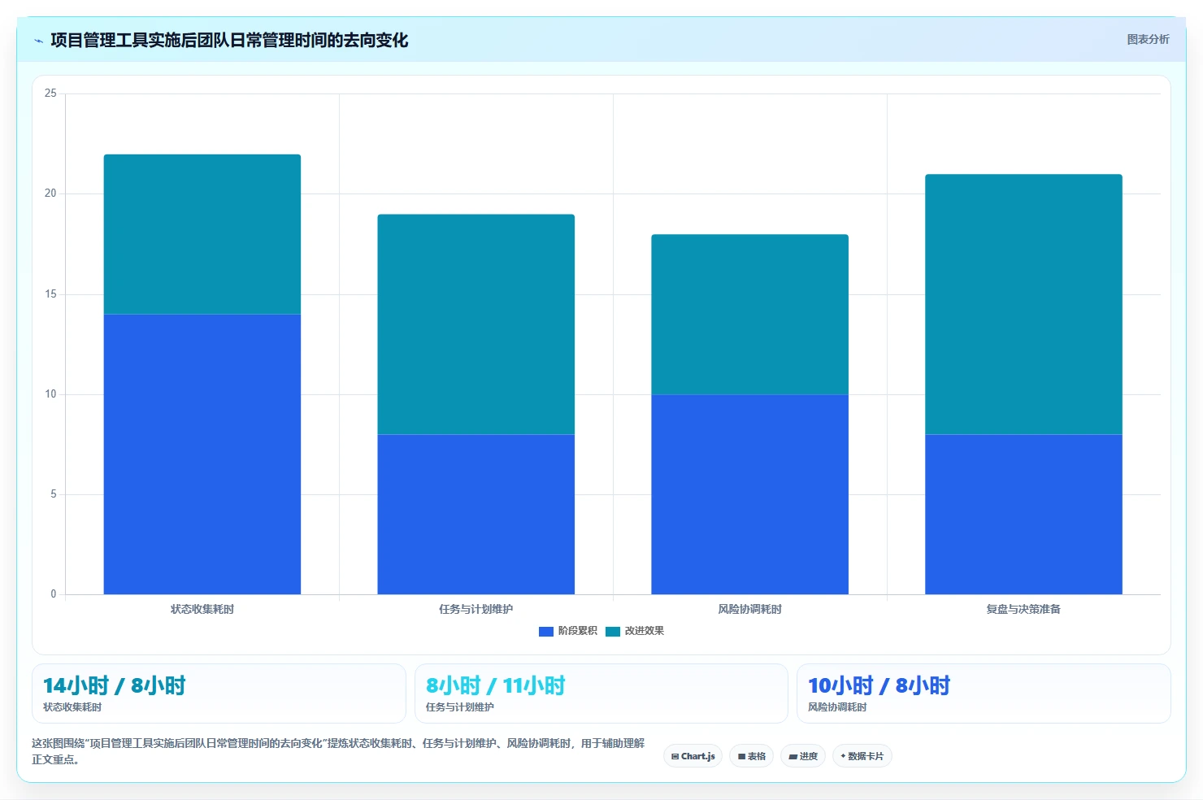
Task: Click the y-axis value 0
Action: 54,594
